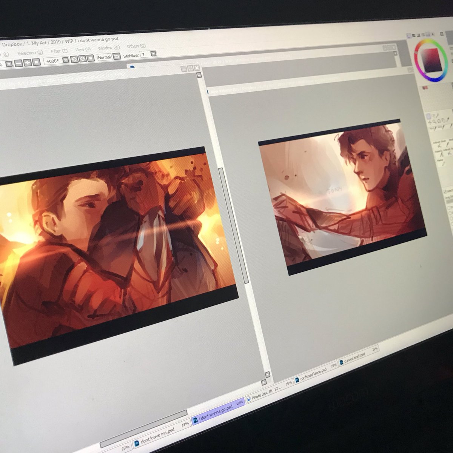This screenshot has width=453, height=453.
Task: Switch to confused lance.psd tab
Action: 316,372
